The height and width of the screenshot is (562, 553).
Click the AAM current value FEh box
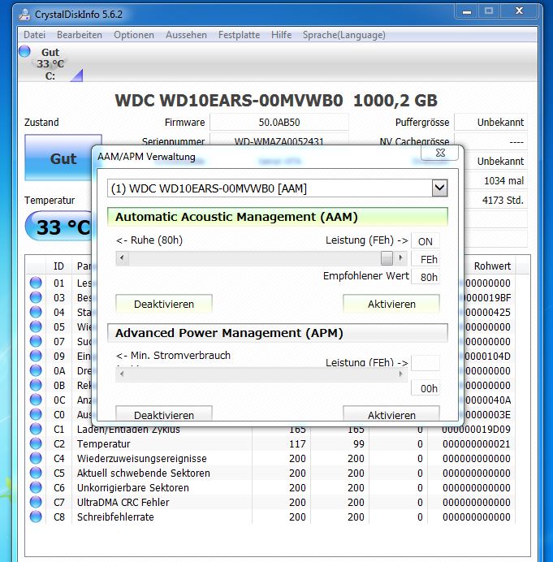point(426,259)
